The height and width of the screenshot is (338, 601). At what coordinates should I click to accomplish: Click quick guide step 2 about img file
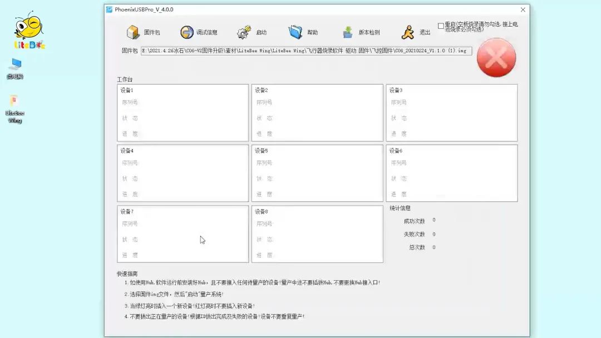coord(174,294)
